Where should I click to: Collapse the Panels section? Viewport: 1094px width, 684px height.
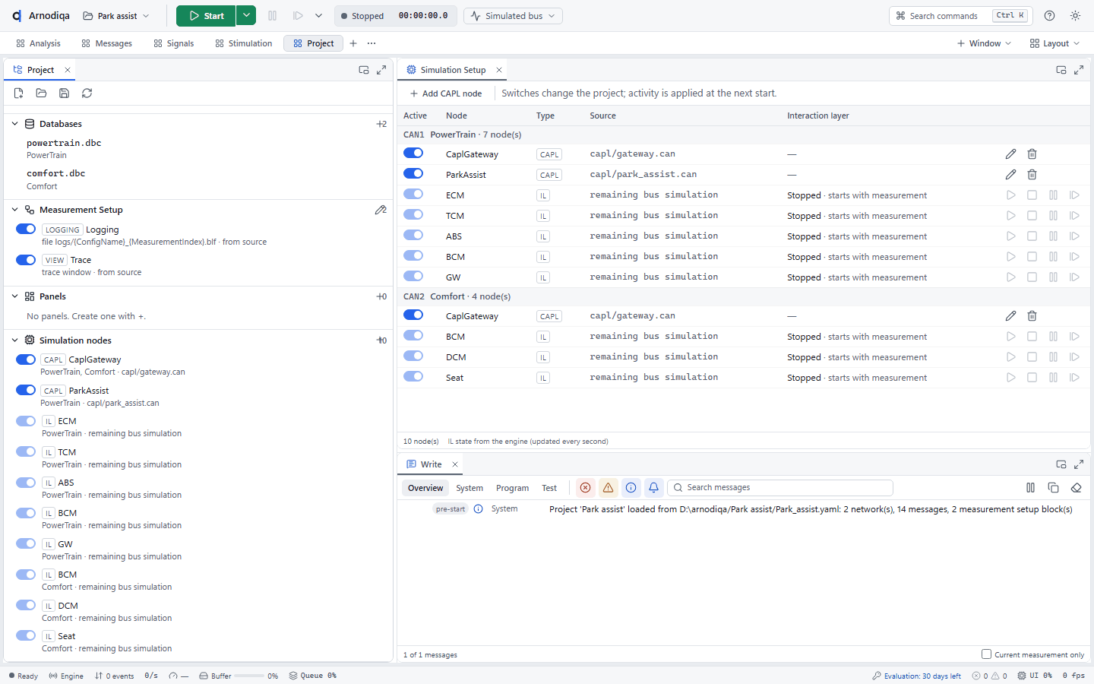(x=14, y=296)
